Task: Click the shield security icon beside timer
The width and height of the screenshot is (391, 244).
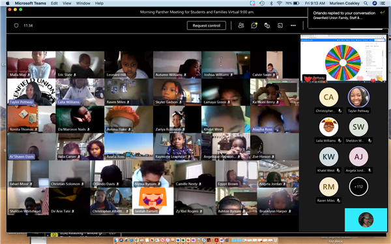Action: pos(16,25)
